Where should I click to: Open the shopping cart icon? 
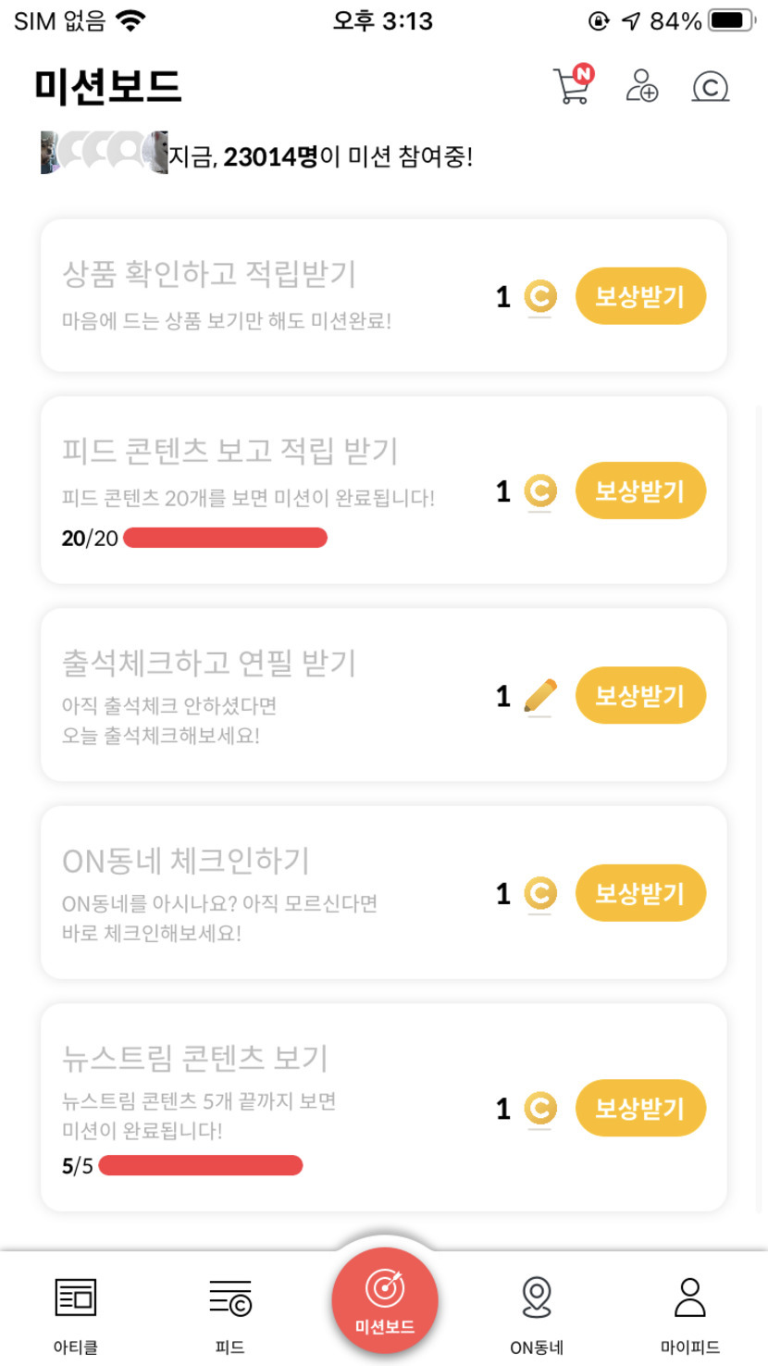tap(572, 86)
